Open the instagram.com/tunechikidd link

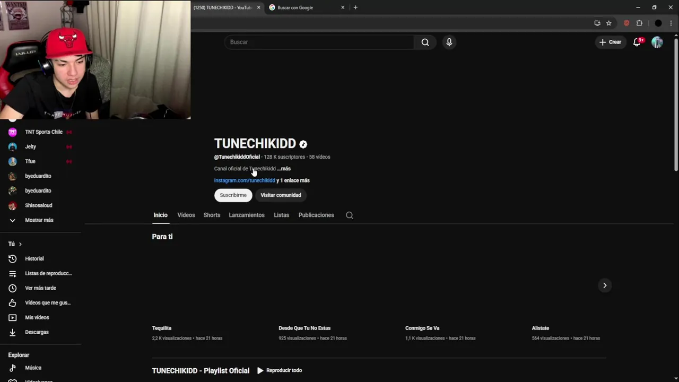245,180
